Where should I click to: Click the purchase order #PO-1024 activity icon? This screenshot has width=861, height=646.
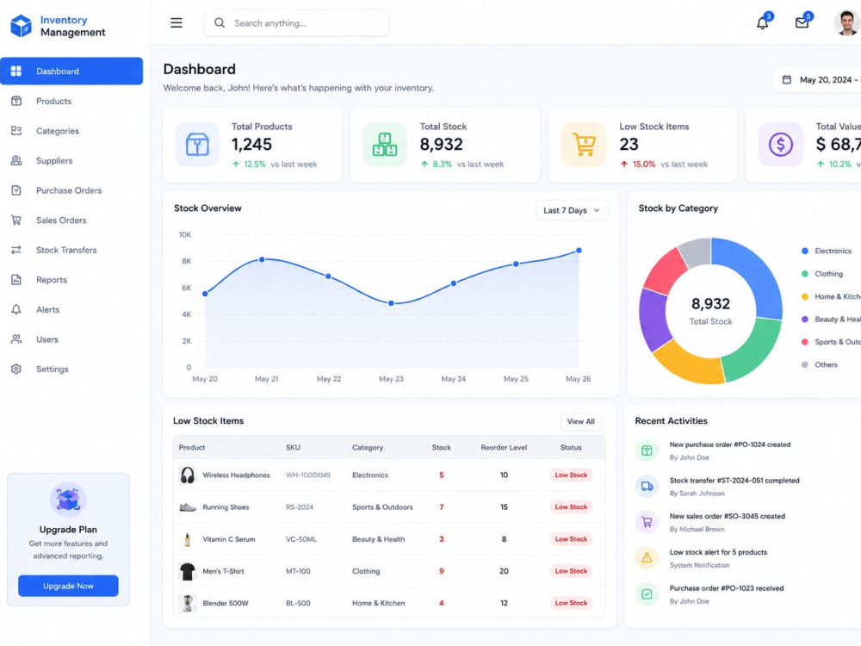coord(647,450)
